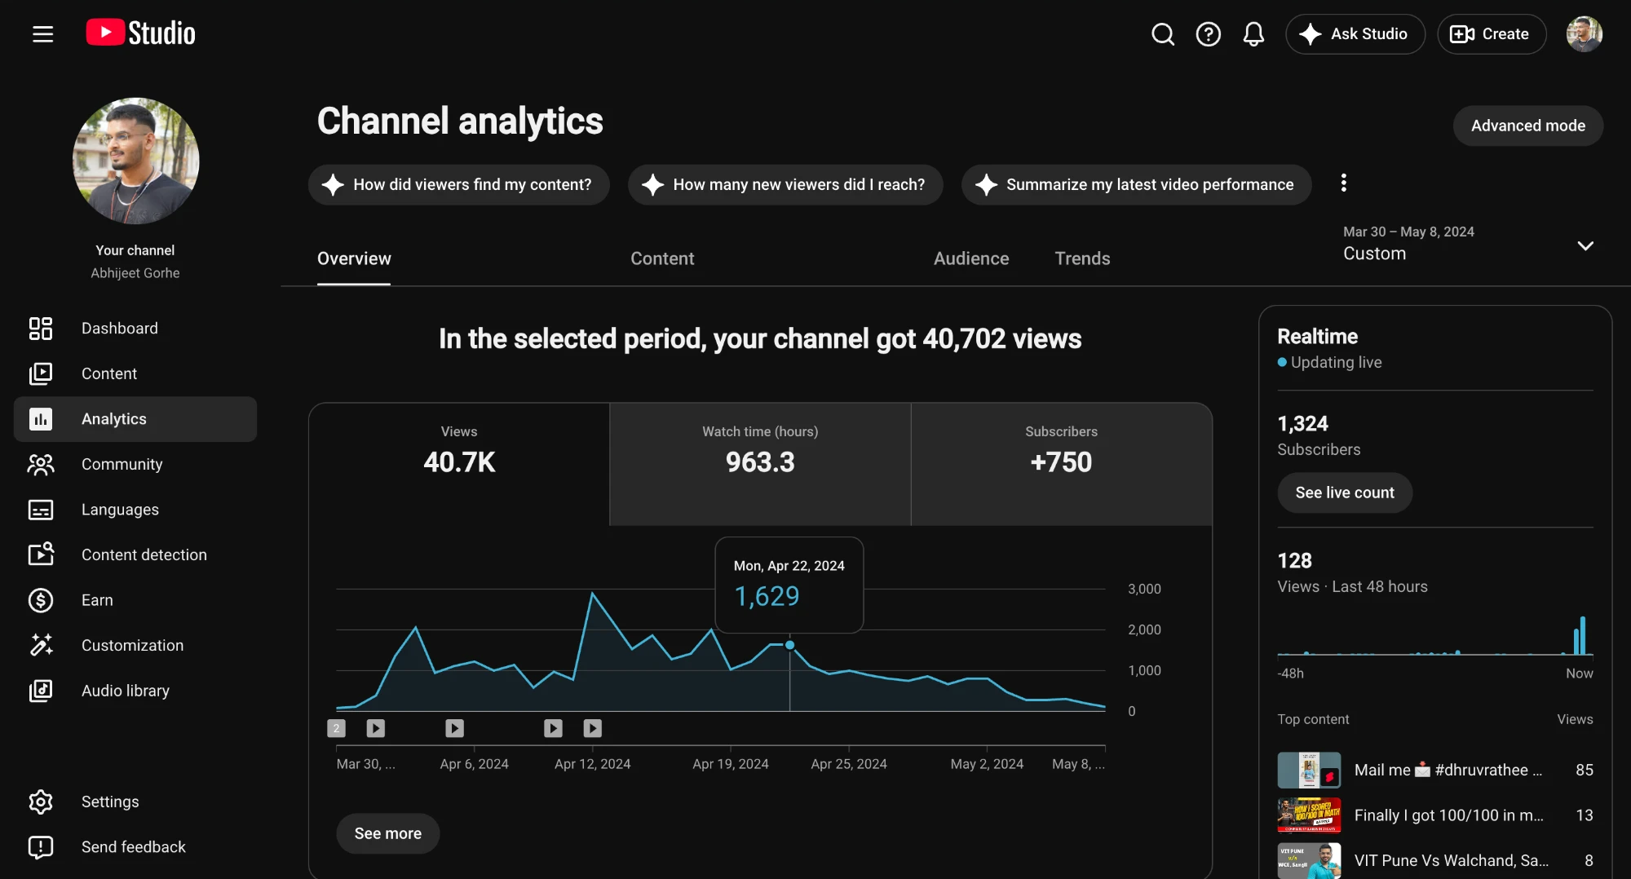Switch to Advanced mode
The width and height of the screenshot is (1631, 879).
point(1528,126)
